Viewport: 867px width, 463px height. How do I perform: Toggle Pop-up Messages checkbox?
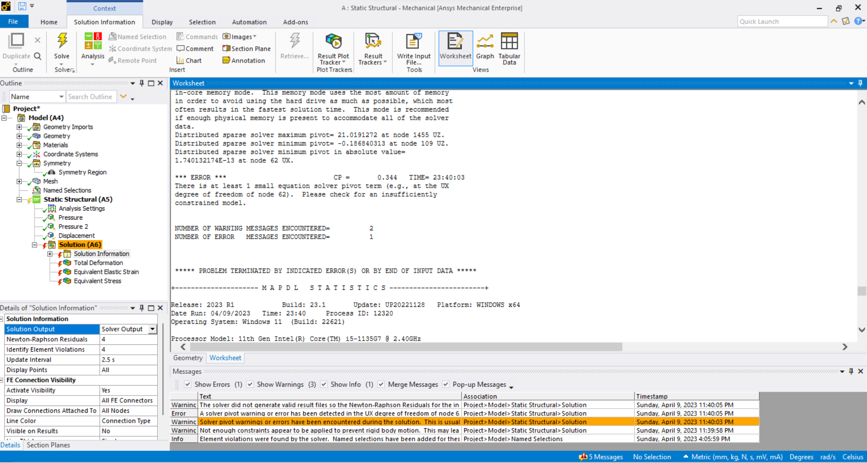(446, 384)
